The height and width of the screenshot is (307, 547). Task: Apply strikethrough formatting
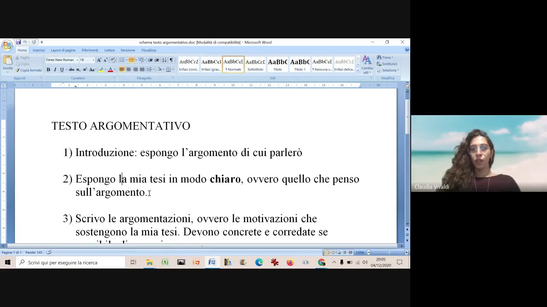tap(71, 70)
